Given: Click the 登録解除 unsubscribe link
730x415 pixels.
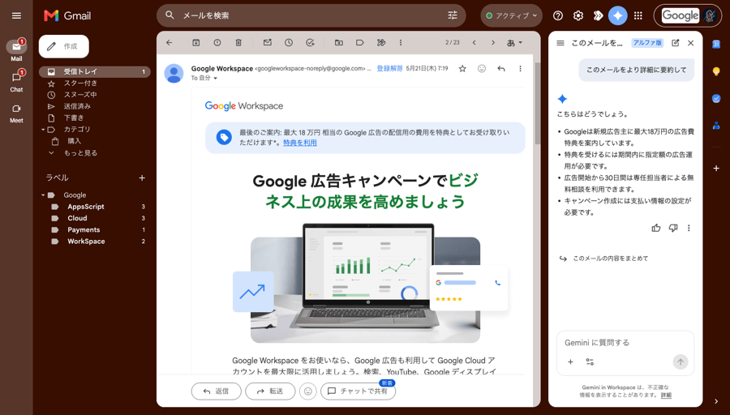Looking at the screenshot, I should click(x=389, y=68).
